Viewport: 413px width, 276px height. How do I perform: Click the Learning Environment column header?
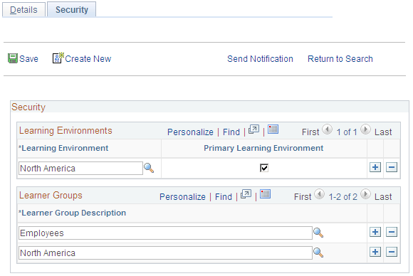tap(63, 148)
